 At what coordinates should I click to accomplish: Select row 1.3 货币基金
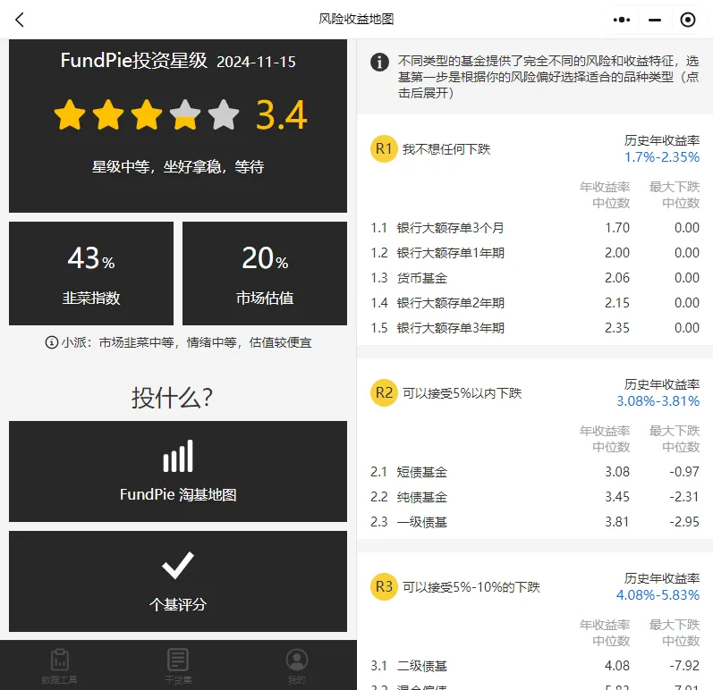tap(535, 278)
